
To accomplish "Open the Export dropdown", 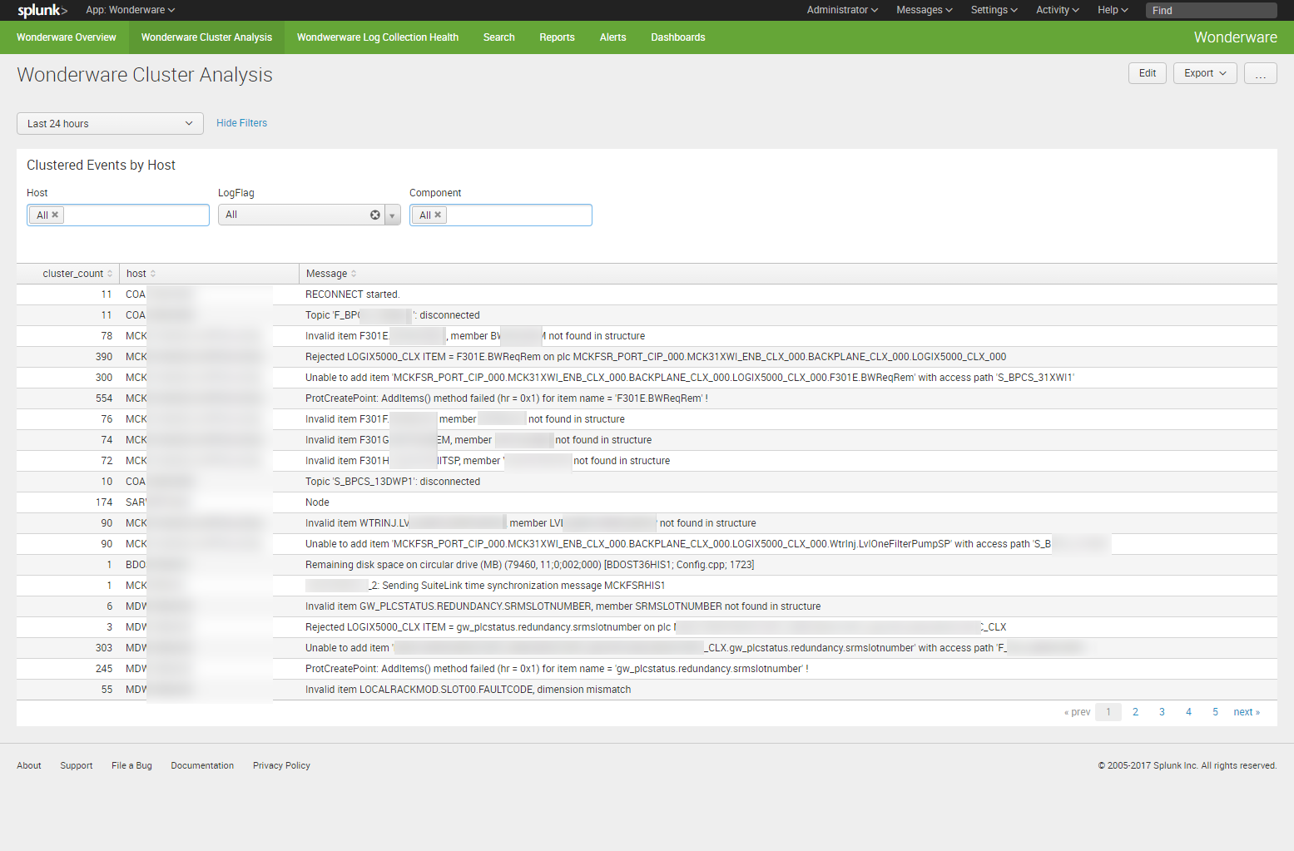I will (1205, 73).
